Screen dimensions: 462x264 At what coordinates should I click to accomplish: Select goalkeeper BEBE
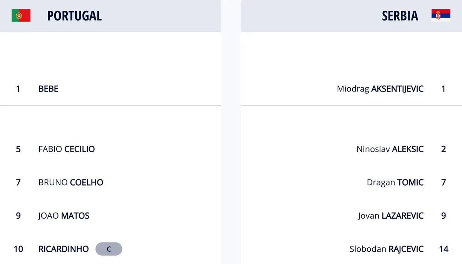click(x=49, y=89)
